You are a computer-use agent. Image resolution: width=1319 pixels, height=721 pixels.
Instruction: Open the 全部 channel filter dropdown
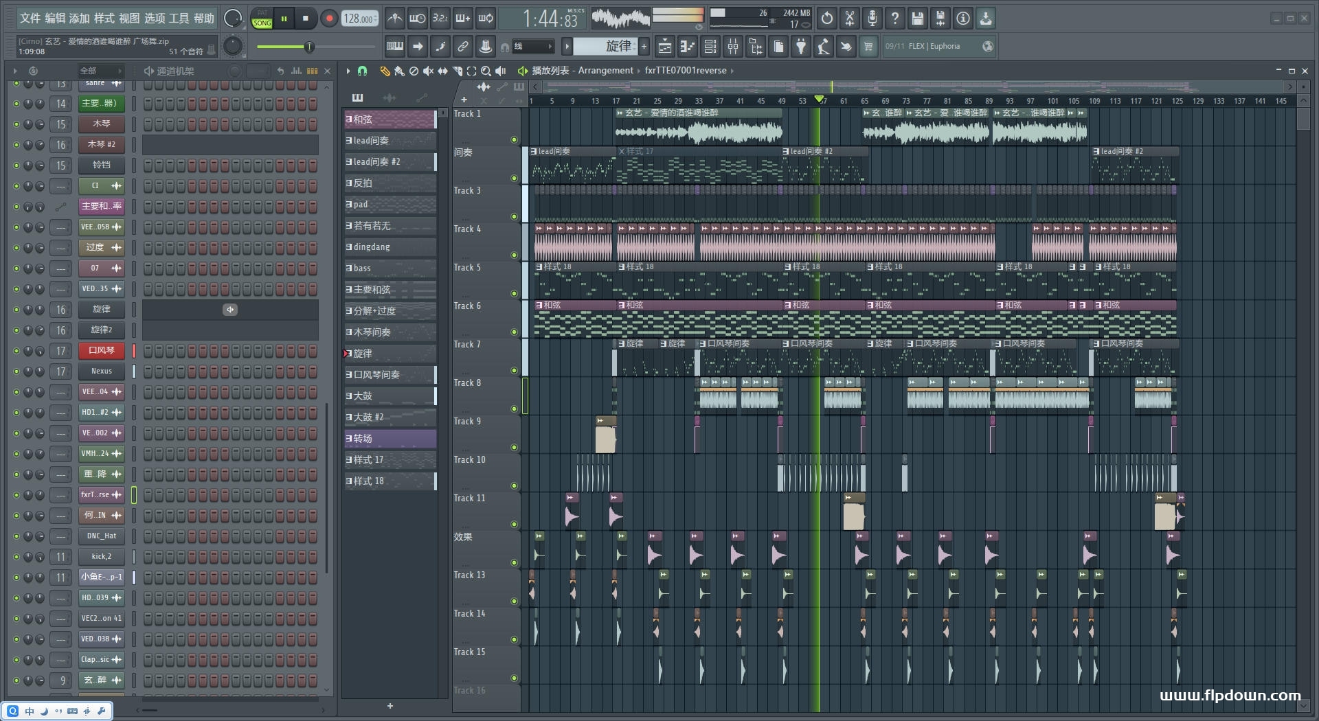coord(100,71)
